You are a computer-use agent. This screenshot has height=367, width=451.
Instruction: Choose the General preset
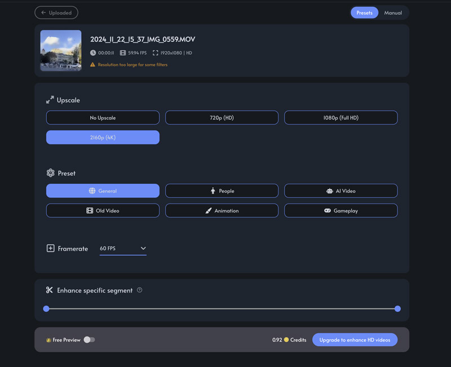click(103, 191)
